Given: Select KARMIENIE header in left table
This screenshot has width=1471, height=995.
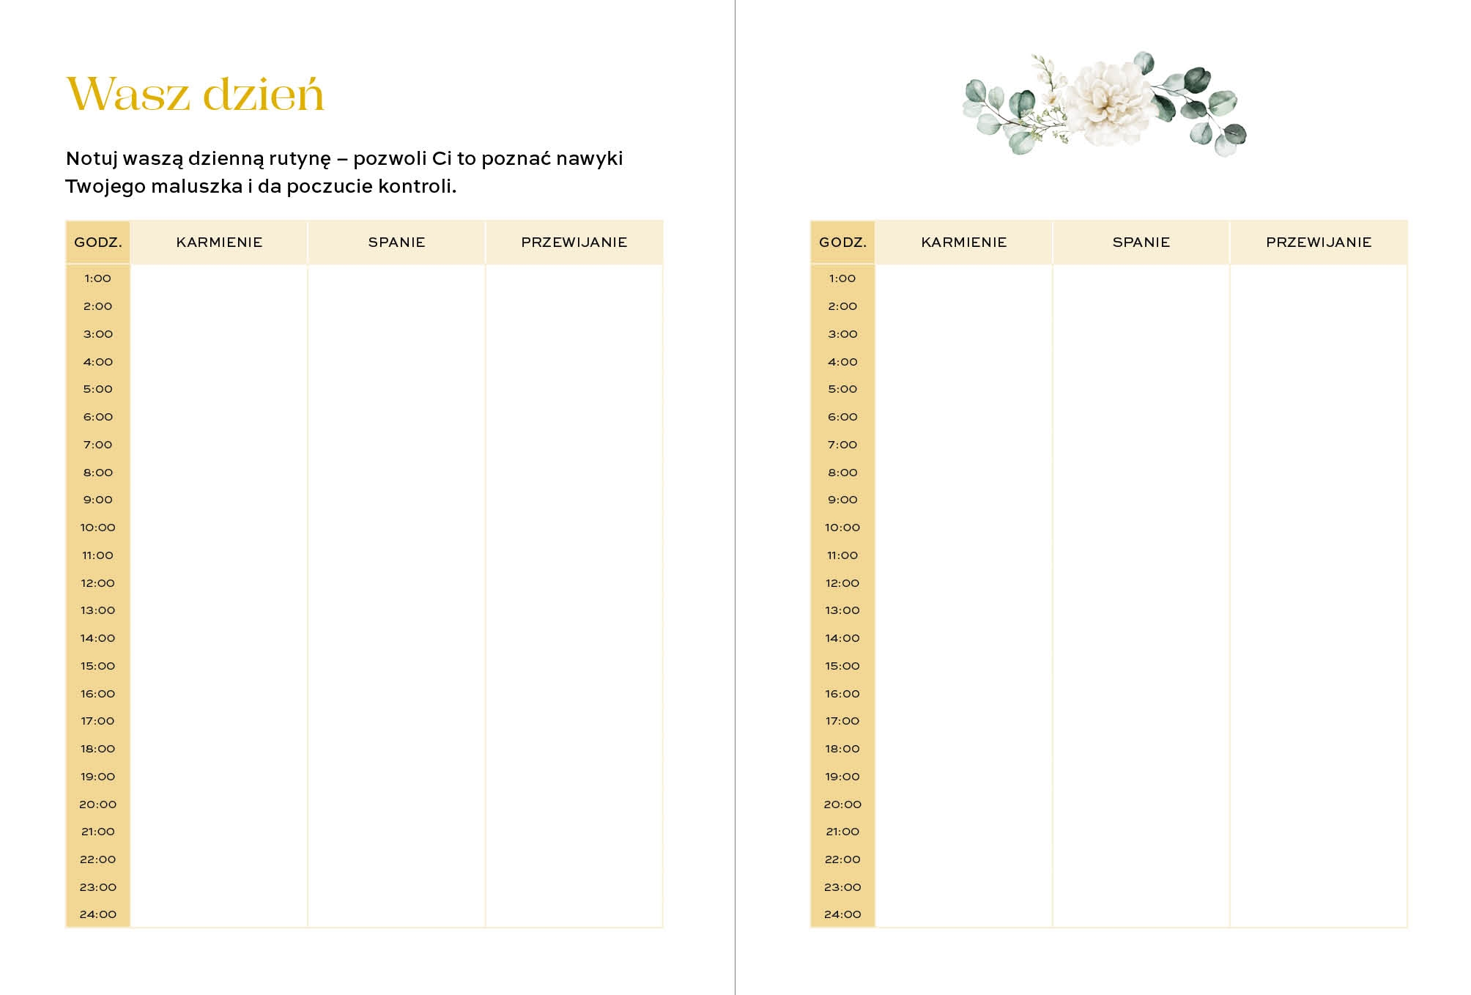Looking at the screenshot, I should click(x=219, y=243).
